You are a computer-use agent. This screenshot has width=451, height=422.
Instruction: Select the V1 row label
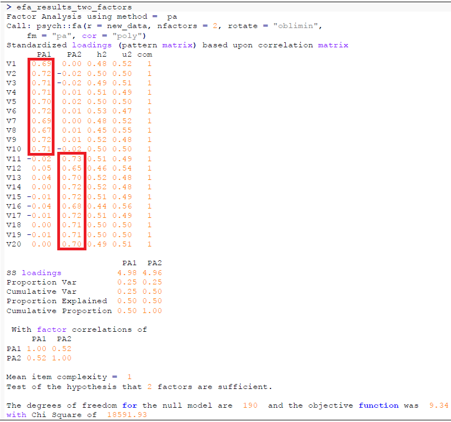11,64
